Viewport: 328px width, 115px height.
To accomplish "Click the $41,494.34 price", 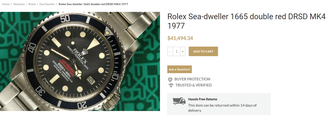I will coord(180,38).
